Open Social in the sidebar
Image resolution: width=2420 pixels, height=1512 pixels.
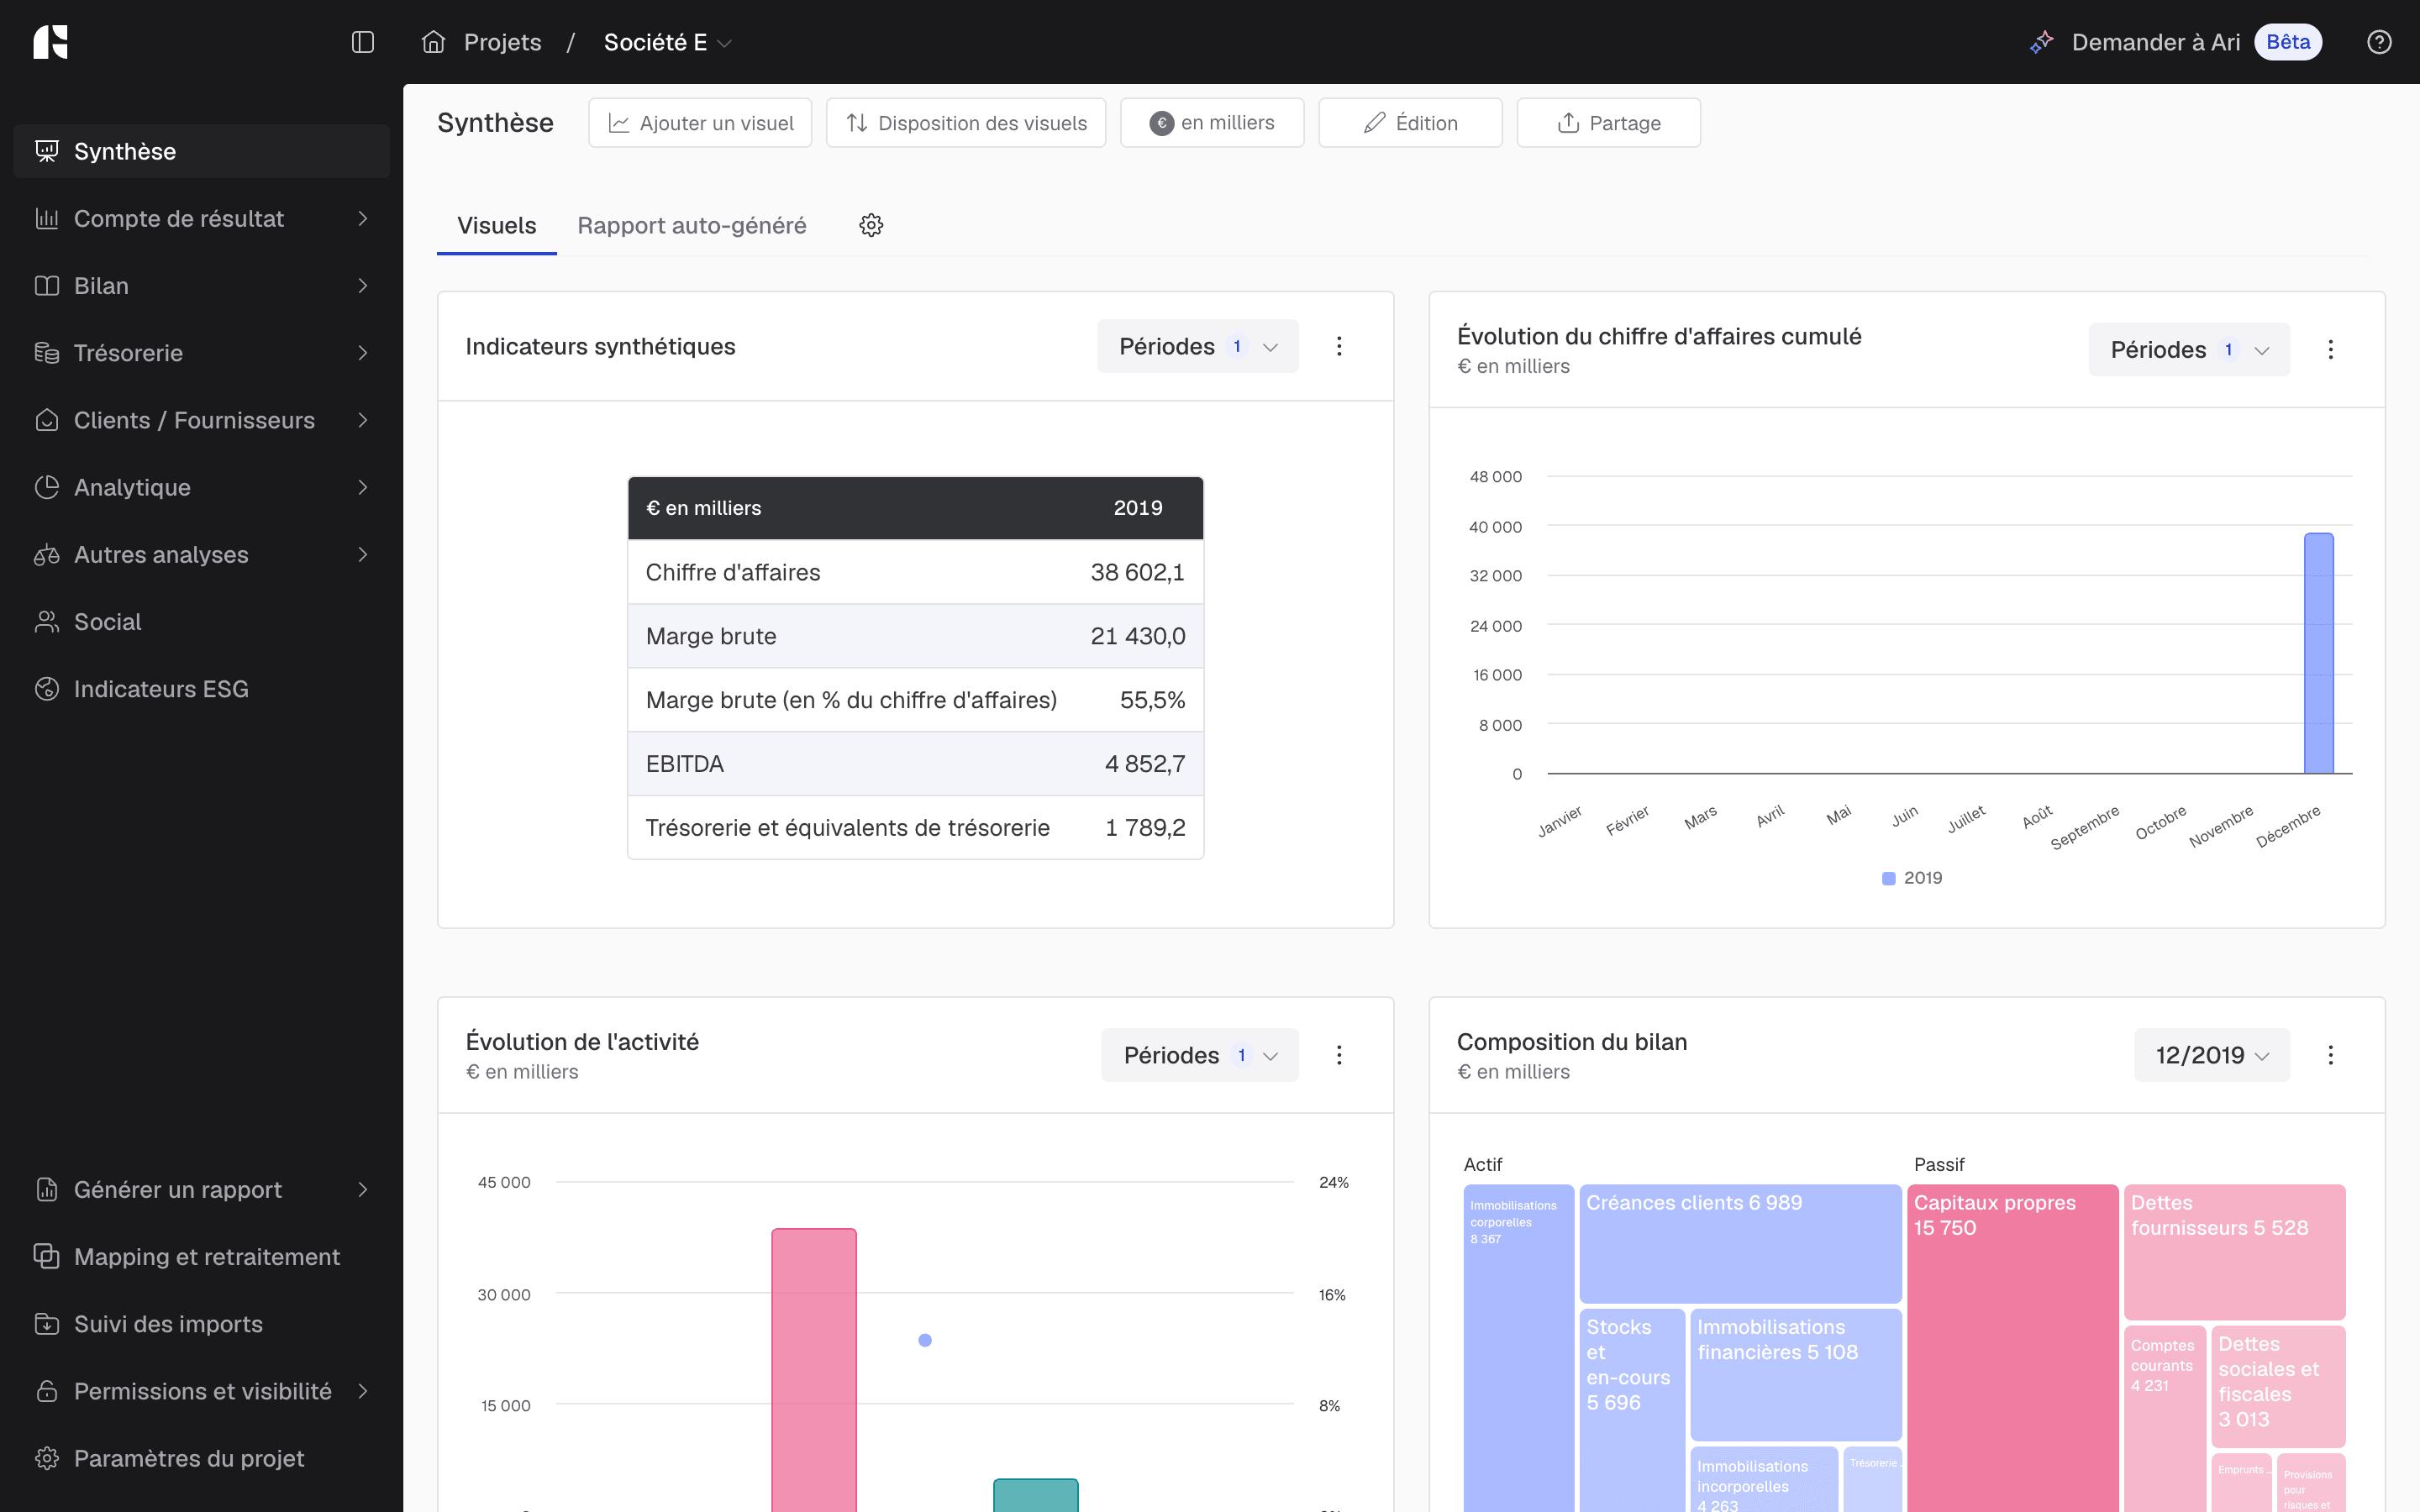(202, 622)
